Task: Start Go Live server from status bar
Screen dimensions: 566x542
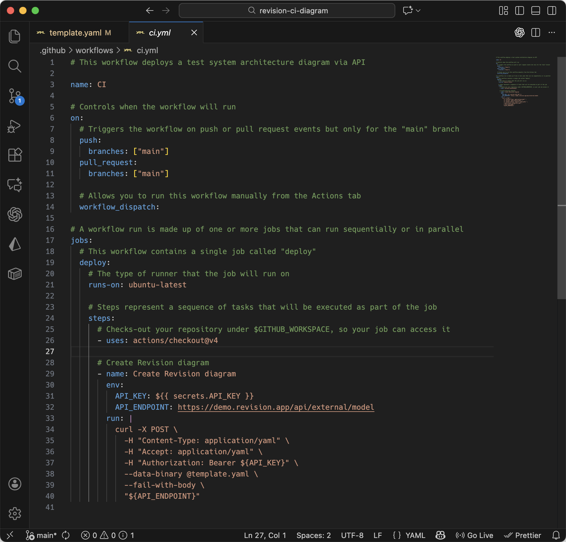Action: coord(474,536)
